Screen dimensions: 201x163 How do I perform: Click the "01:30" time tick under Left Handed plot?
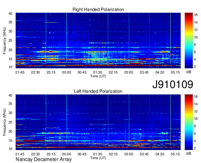click(x=98, y=154)
